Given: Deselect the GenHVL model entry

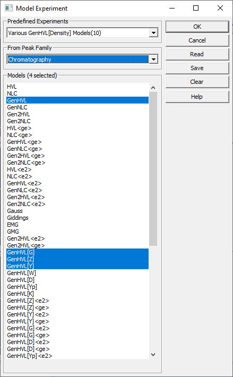Looking at the screenshot, I should tap(77, 100).
